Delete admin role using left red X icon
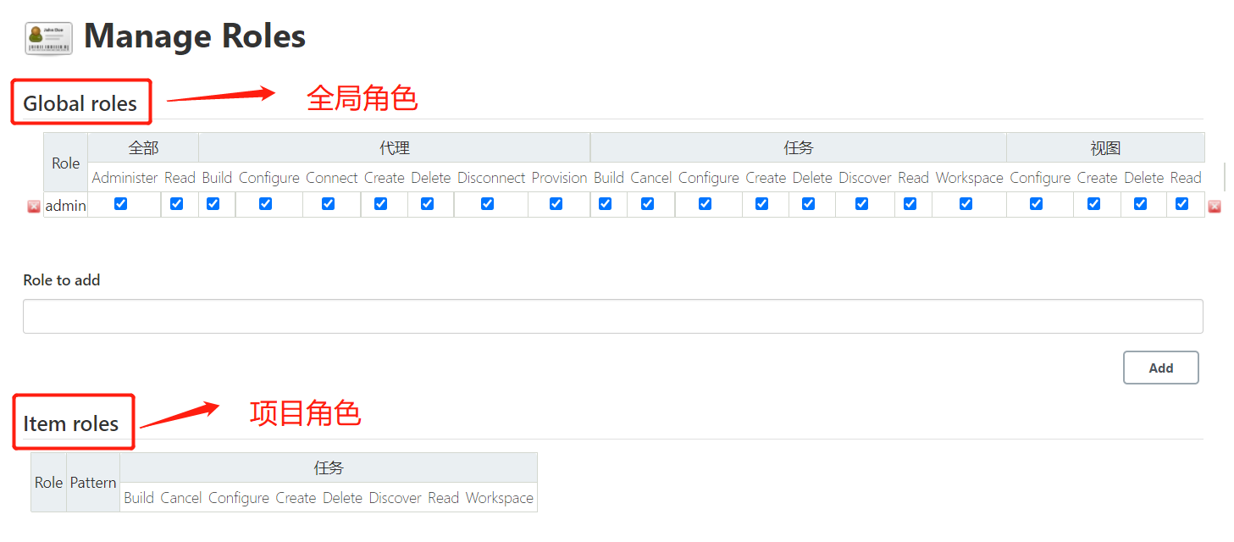This screenshot has width=1234, height=542. pyautogui.click(x=34, y=207)
